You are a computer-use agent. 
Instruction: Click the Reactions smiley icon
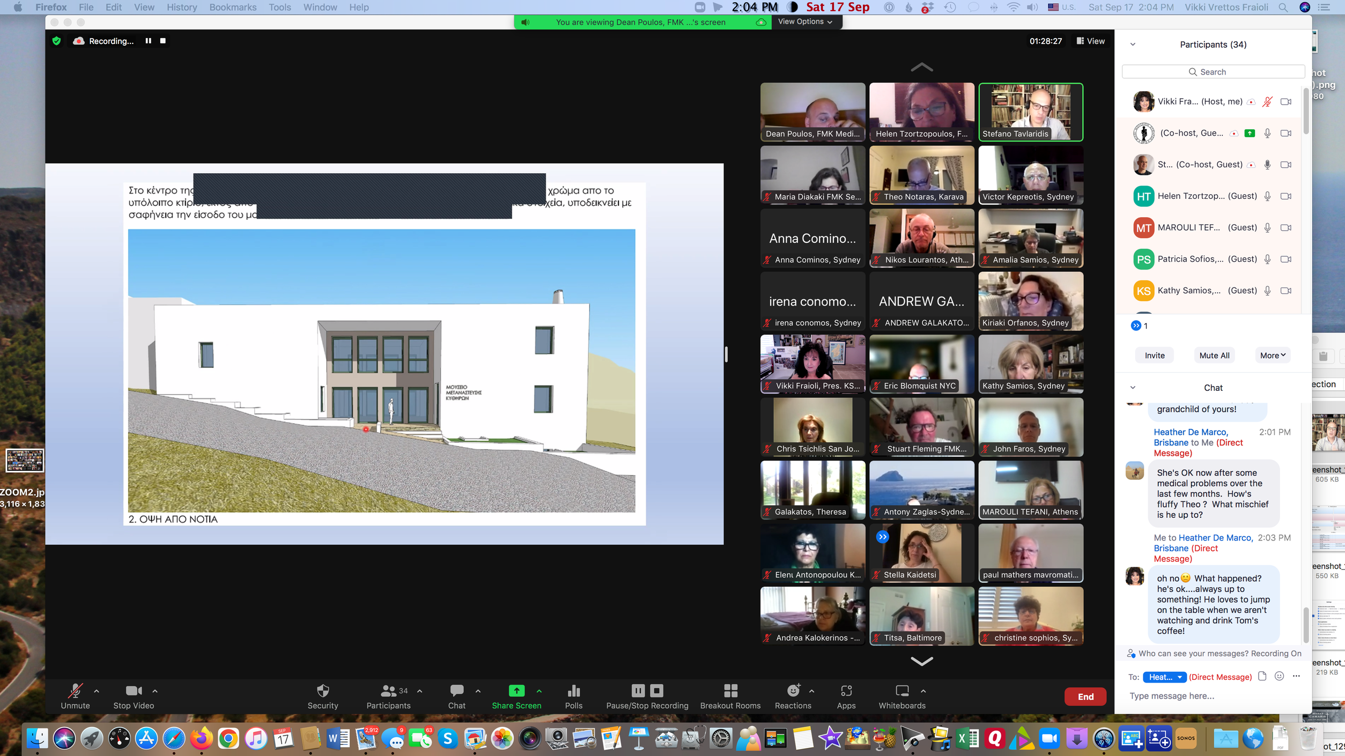pos(793,691)
